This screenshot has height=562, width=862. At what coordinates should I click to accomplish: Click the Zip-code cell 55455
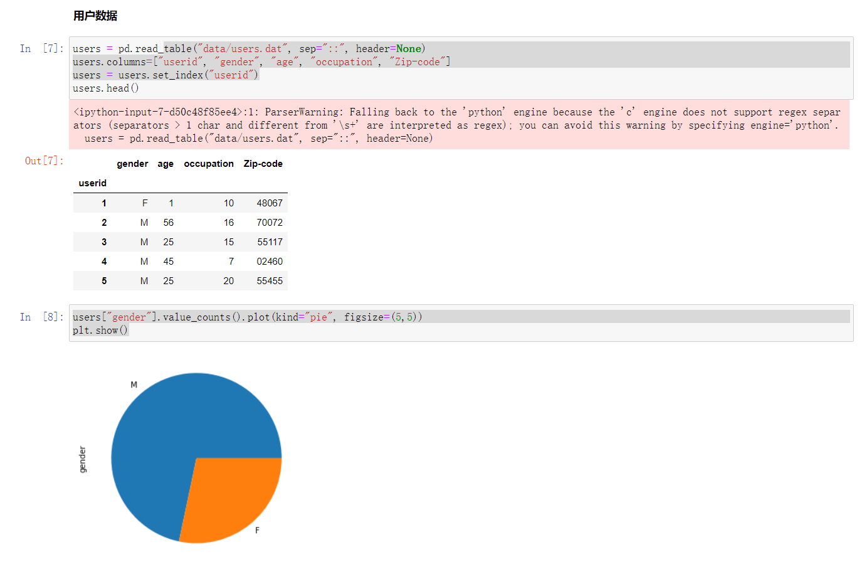270,281
